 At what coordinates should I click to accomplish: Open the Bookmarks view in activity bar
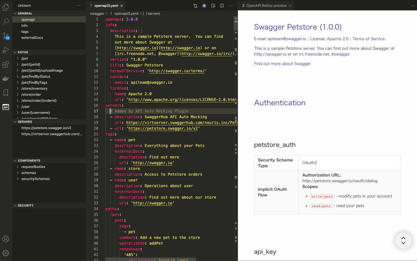point(6,93)
